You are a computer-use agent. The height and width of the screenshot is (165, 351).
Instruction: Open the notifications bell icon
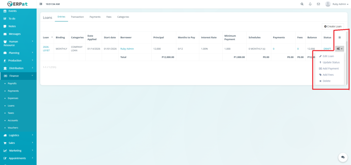310,4
